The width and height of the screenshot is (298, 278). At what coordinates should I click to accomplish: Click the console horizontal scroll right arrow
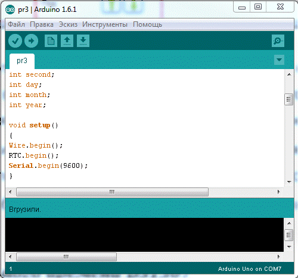click(x=278, y=257)
